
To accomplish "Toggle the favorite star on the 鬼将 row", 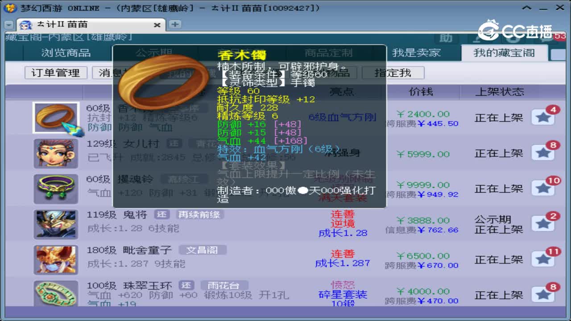I will [543, 224].
